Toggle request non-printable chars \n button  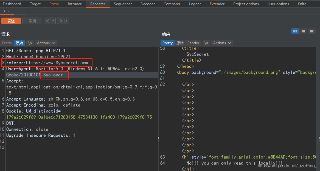coord(30,43)
